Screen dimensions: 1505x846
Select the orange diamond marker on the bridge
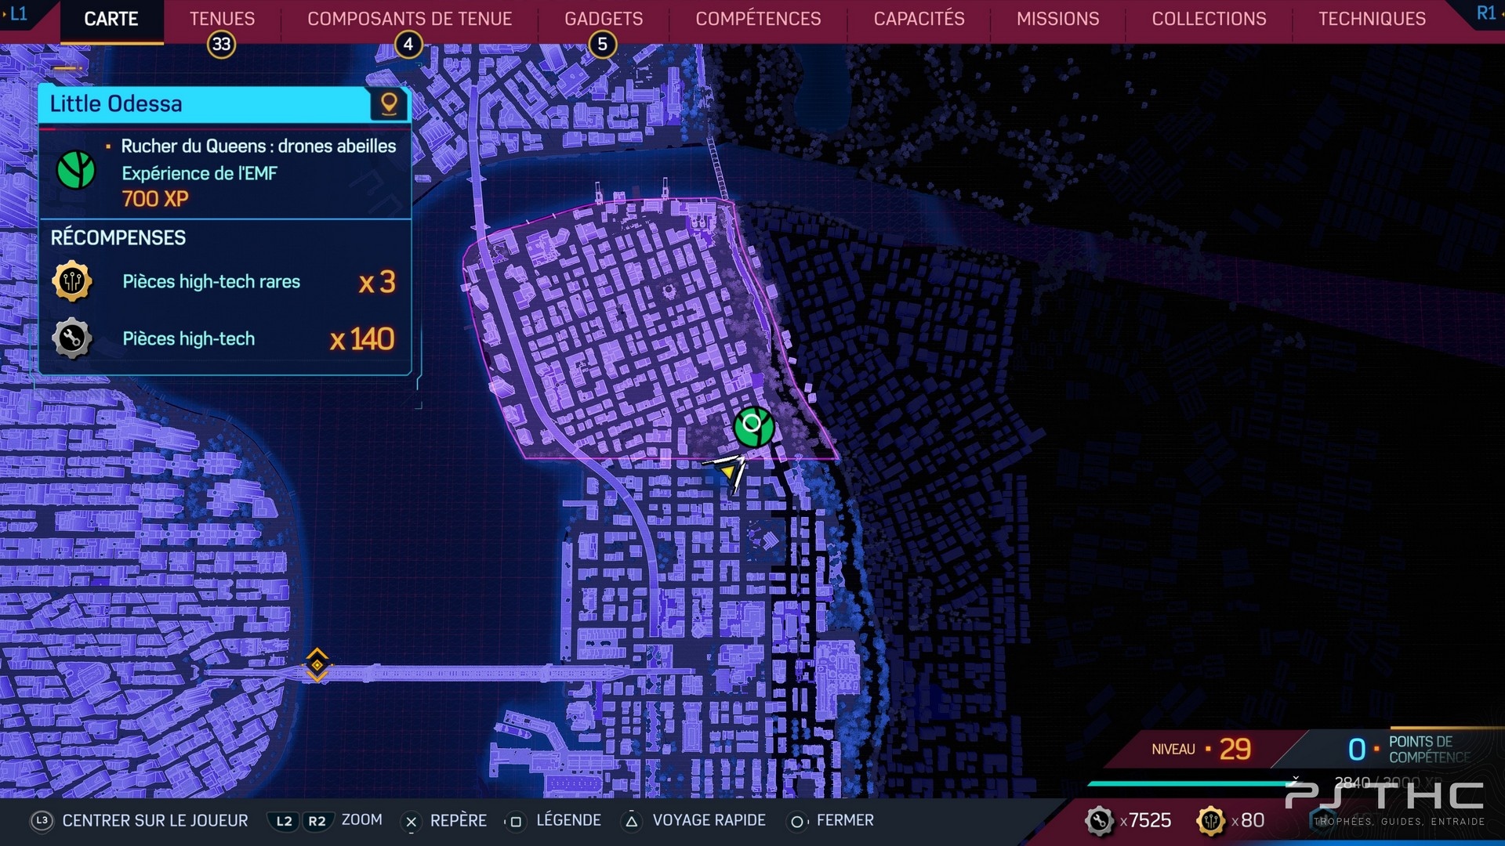click(317, 665)
